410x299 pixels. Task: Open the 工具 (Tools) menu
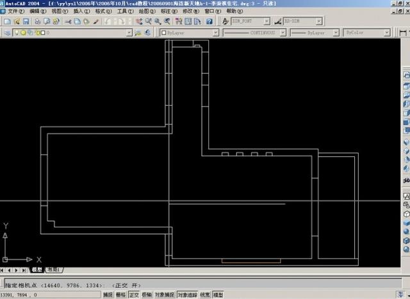(x=126, y=12)
